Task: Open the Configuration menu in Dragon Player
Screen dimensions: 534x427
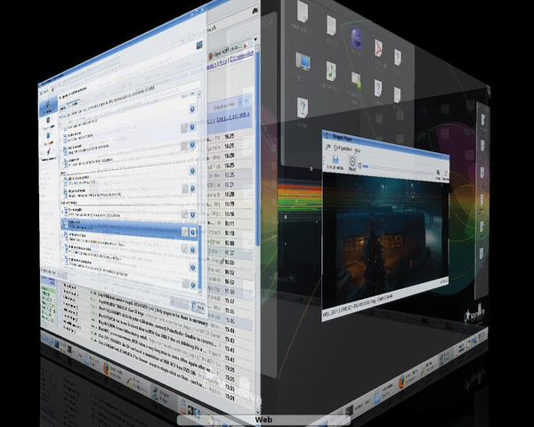Action: [343, 149]
